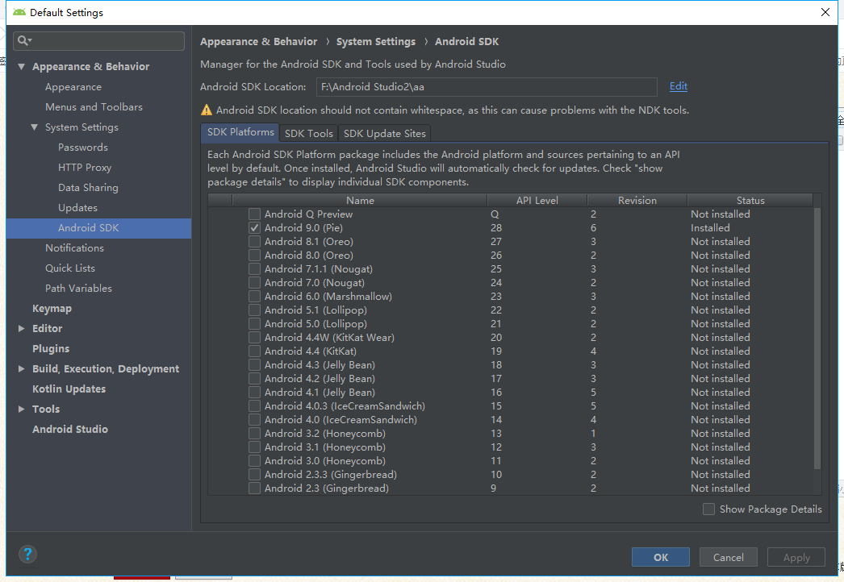Collapse the System Settings tree node
844x582 pixels.
[35, 127]
